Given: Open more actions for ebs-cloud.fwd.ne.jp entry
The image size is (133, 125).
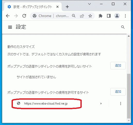Looking at the screenshot, I should pyautogui.click(x=121, y=104).
